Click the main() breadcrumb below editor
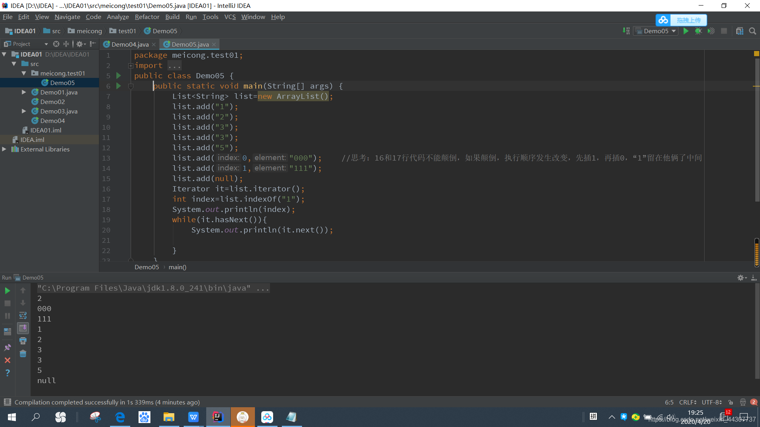The height and width of the screenshot is (427, 760). tap(177, 267)
